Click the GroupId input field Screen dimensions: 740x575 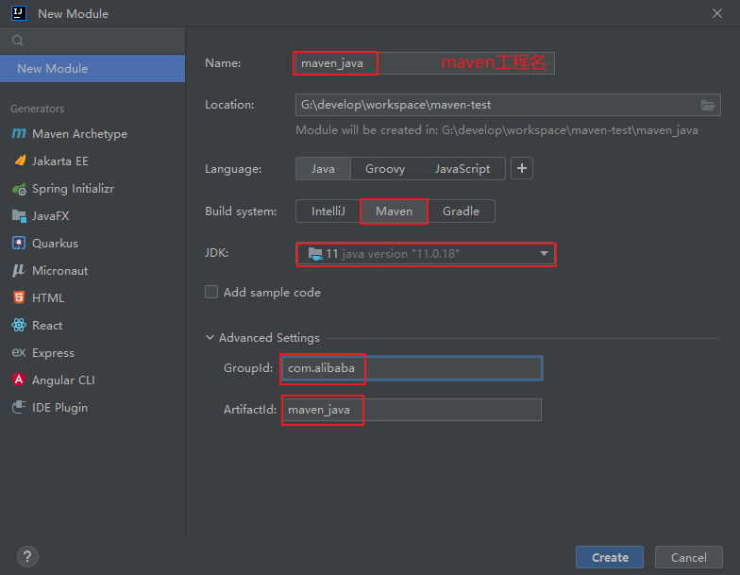(412, 368)
